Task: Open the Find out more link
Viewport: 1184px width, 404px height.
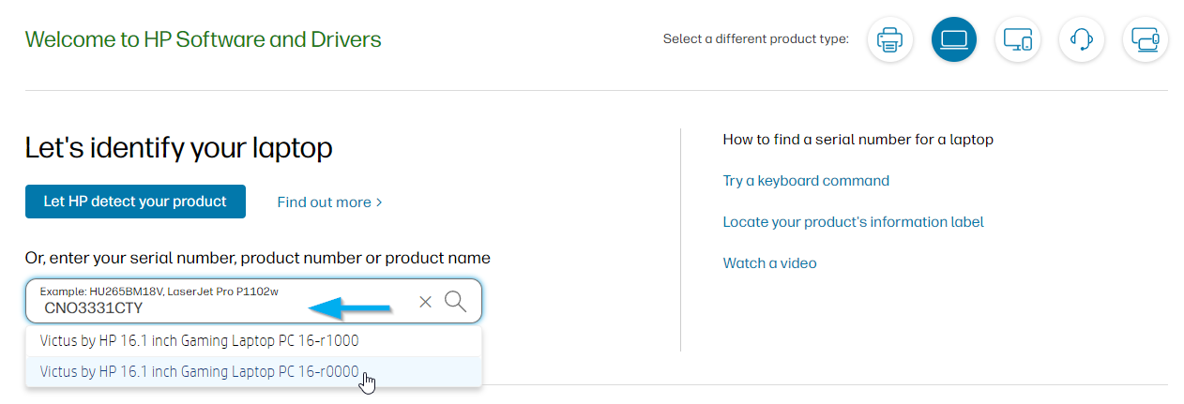Action: click(323, 202)
